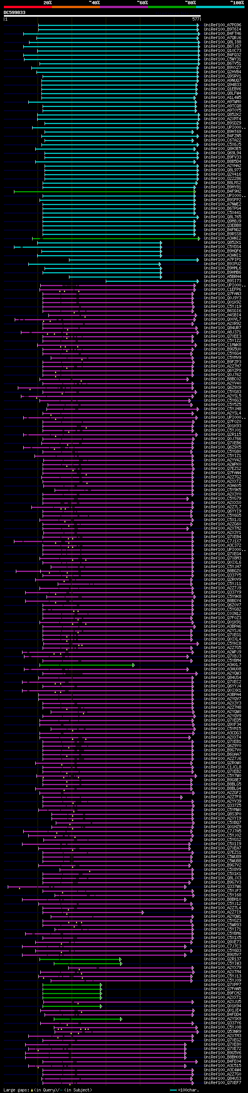
Task: Select label UniRef100_Q84US3
Action: pos(222,1078)
